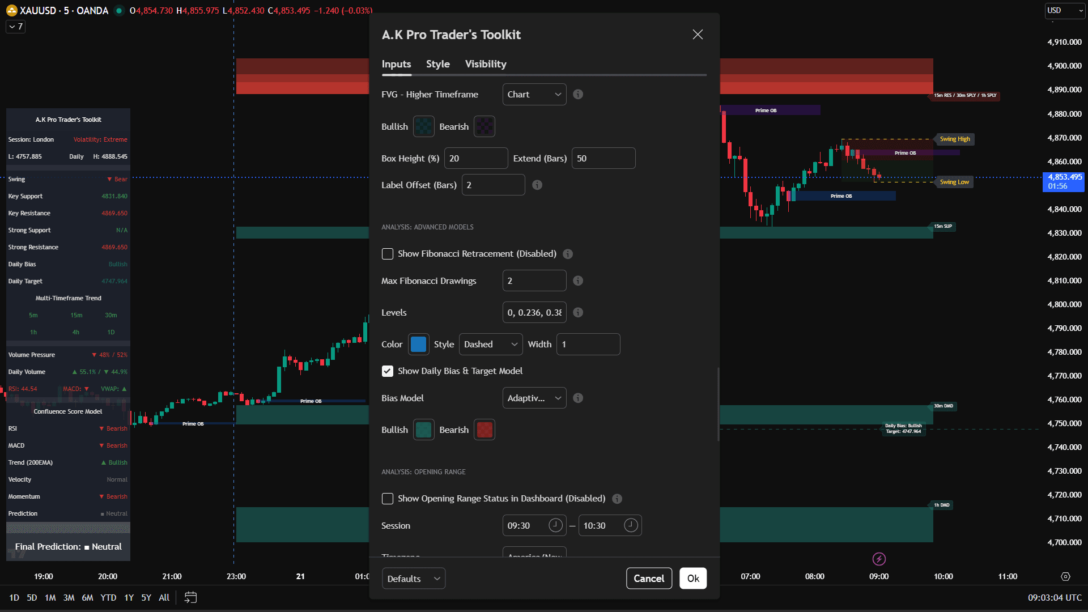Click the clock icon on the 09:30 session field
Screen dimensions: 1088x612
tap(555, 525)
